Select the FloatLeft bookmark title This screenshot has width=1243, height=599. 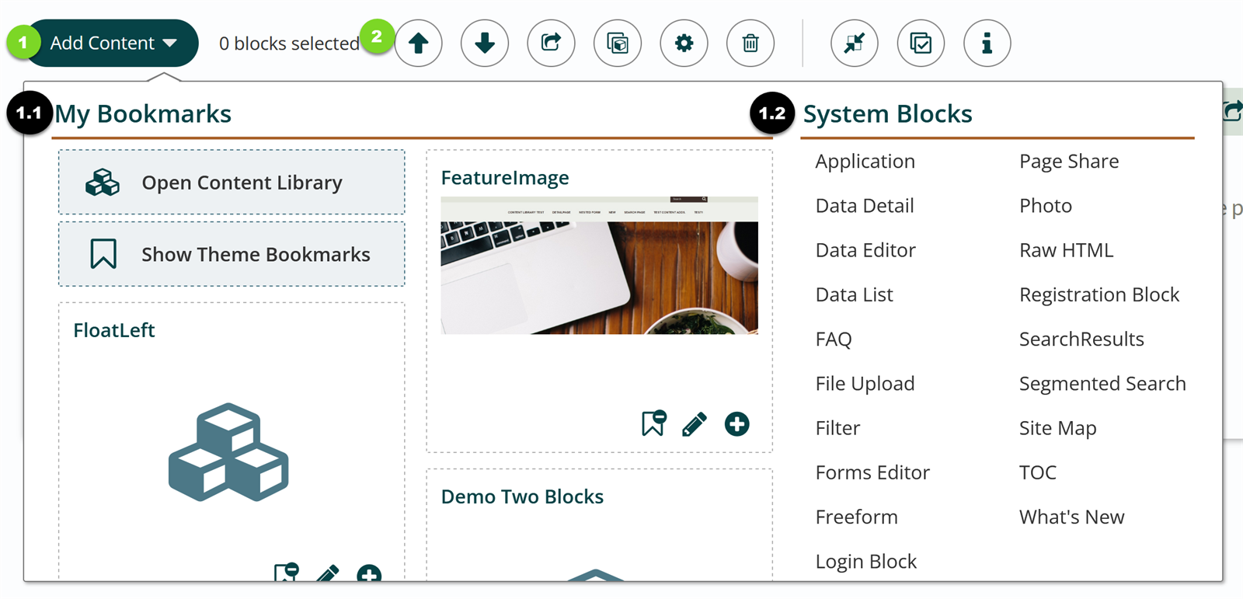click(114, 330)
